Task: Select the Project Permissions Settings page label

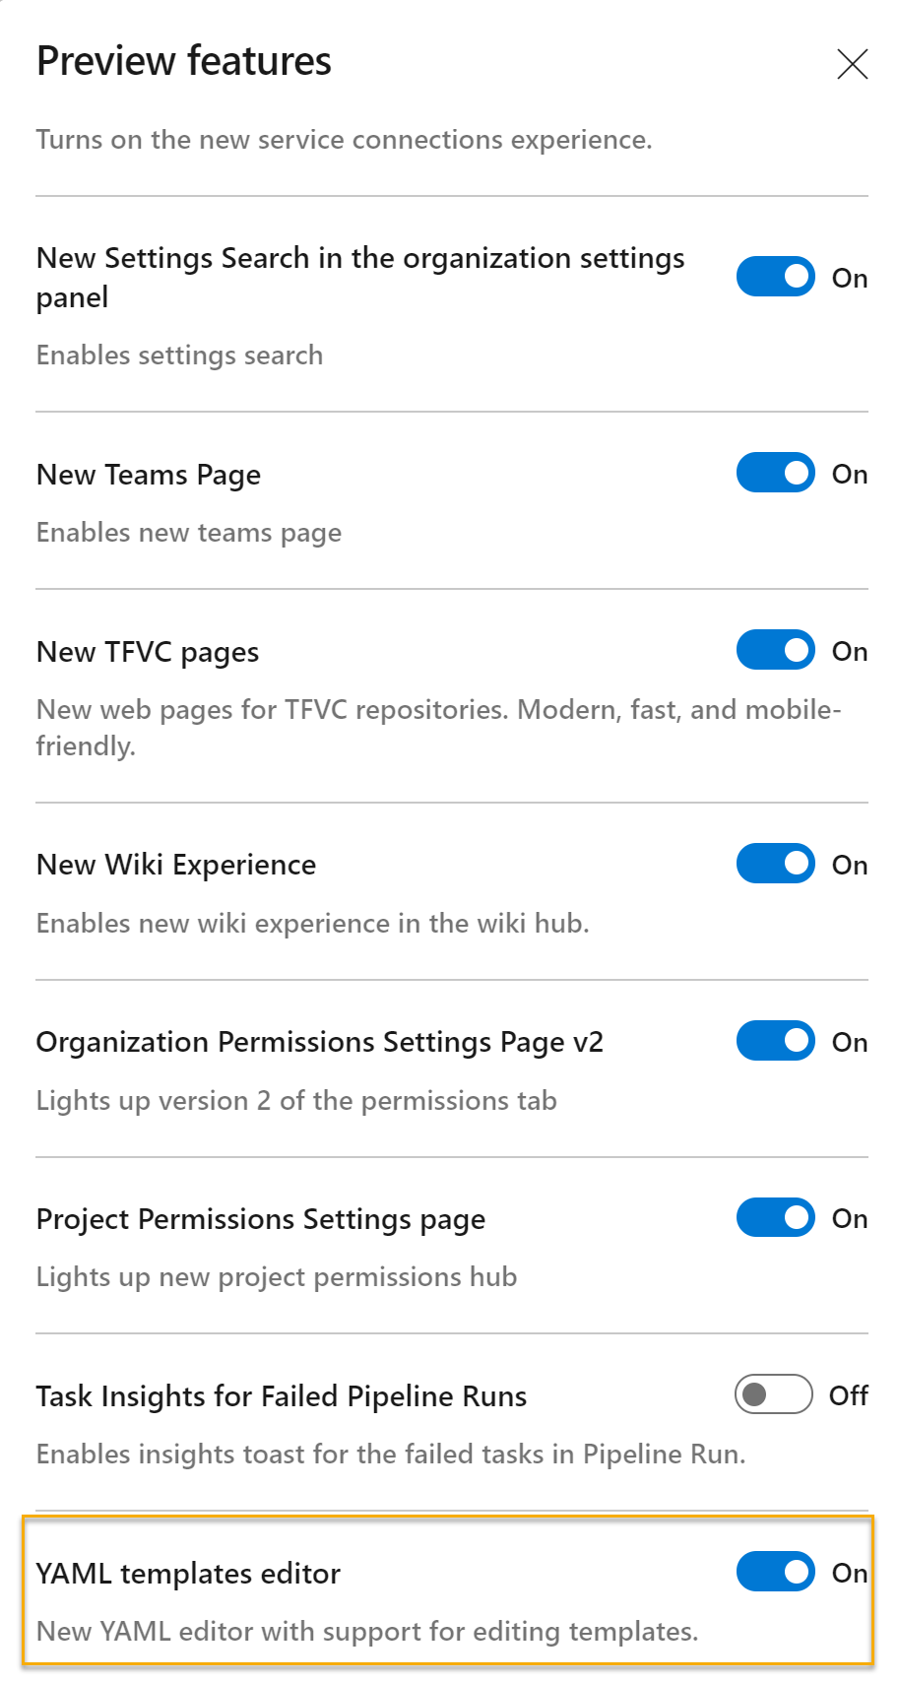Action: [x=260, y=1218]
